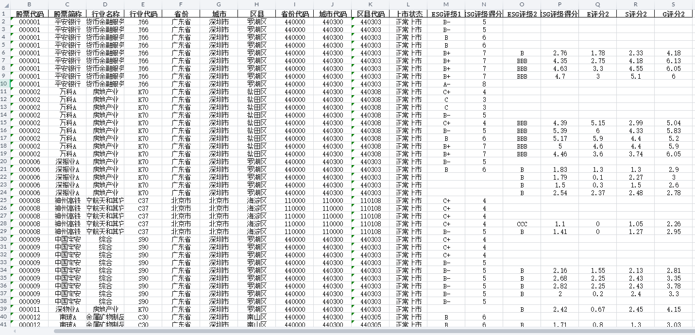
Task: Select the cell containing 4.46
Action: 560,154
